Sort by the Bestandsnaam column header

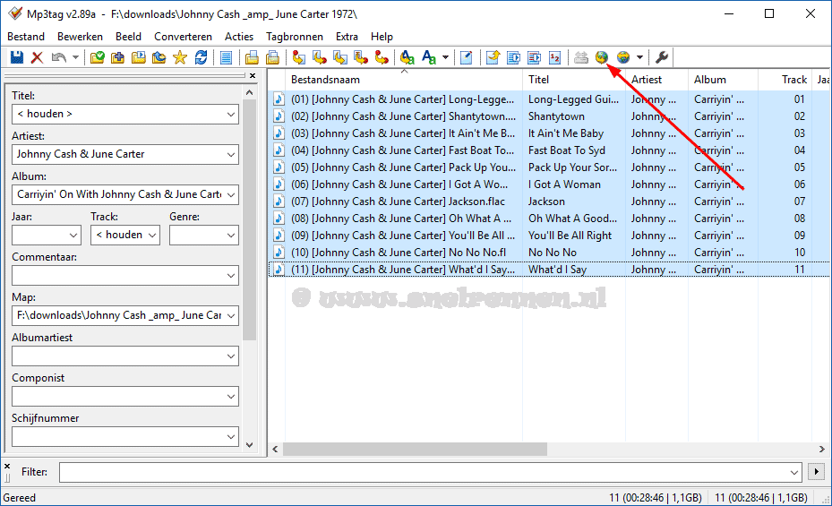[403, 80]
